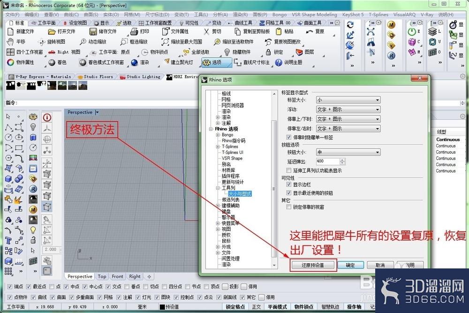Click 复制至剪贴板 copy icon
The image size is (469, 313).
pos(237,31)
